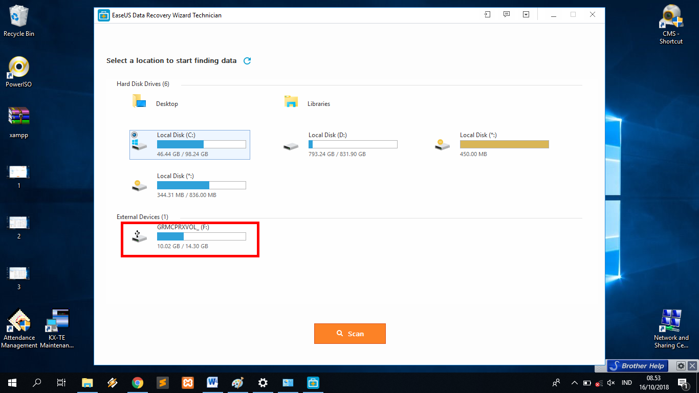699x393 pixels.
Task: Open File Explorer from taskbar
Action: tap(88, 382)
